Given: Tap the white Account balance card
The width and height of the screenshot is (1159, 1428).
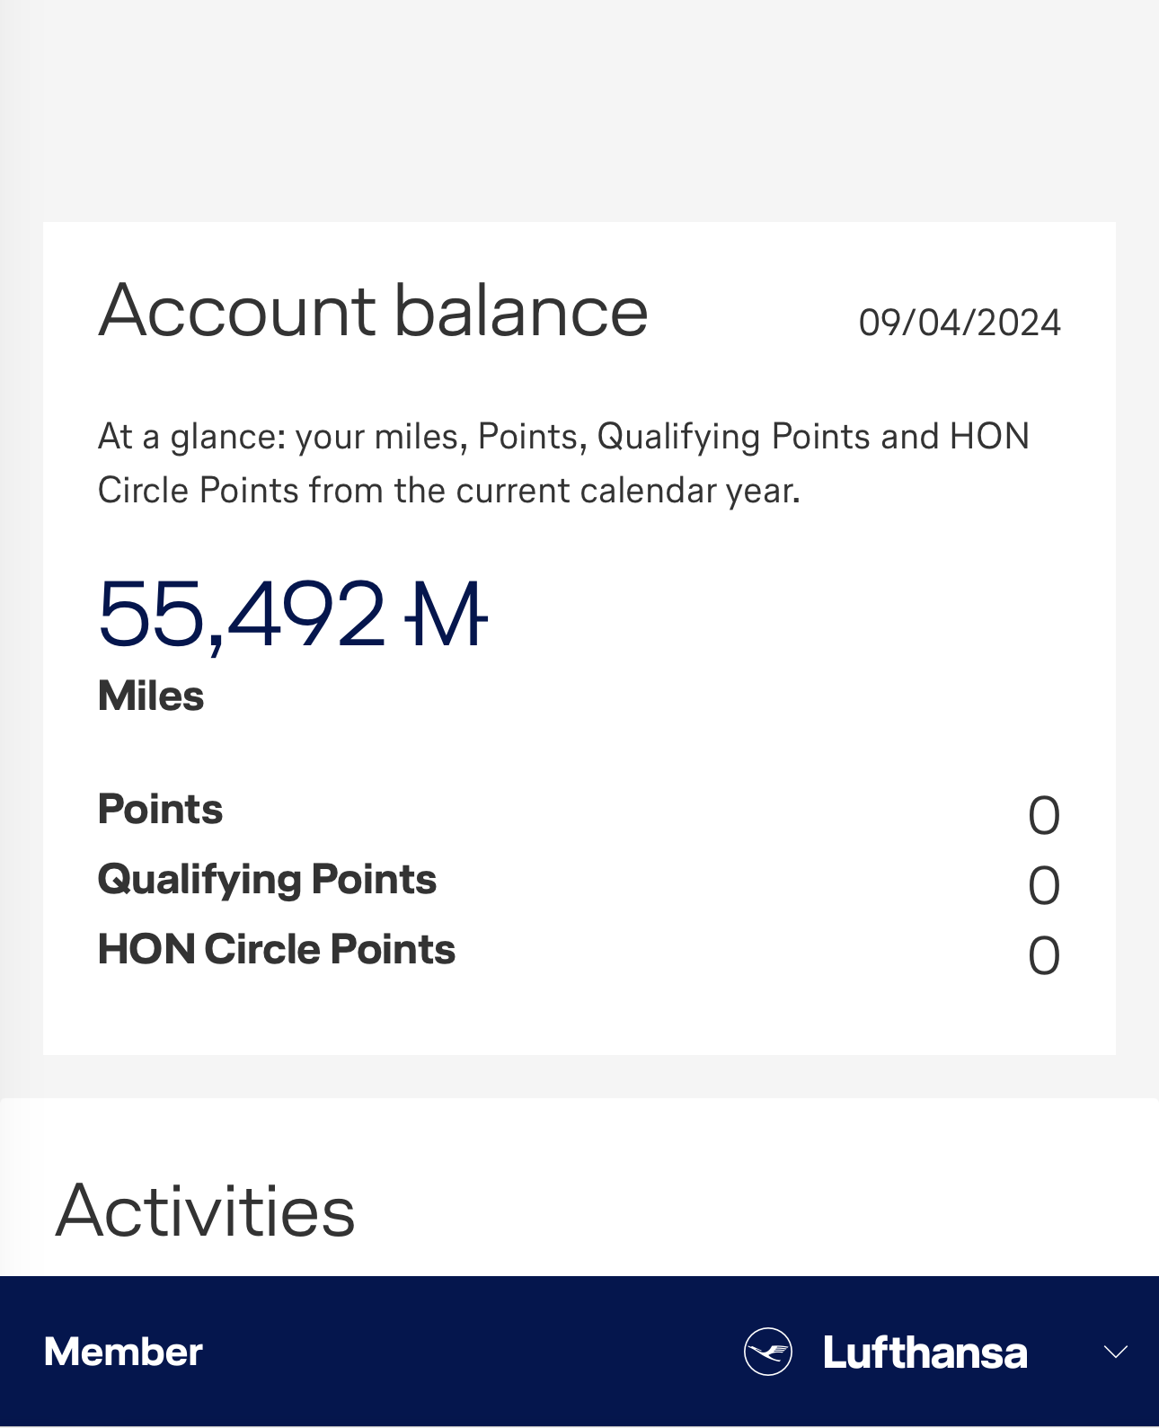Looking at the screenshot, I should pos(579,638).
